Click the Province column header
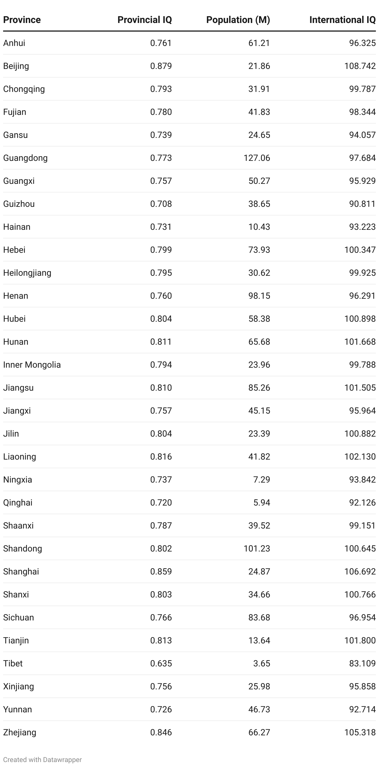The width and height of the screenshot is (379, 767). (22, 20)
